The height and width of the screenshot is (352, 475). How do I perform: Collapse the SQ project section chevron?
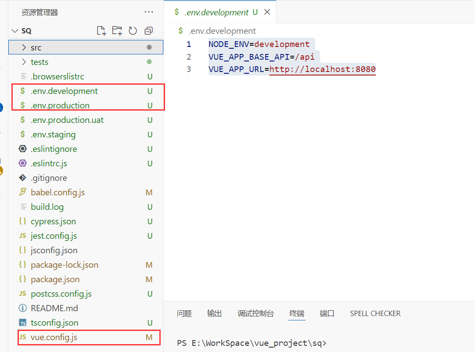tap(14, 31)
